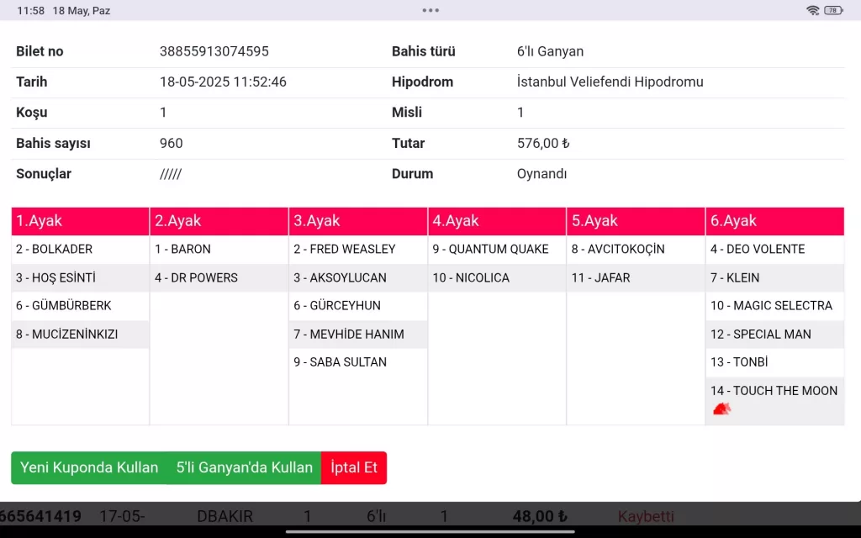Tap horse 11 - JAFAR entry
This screenshot has height=538, width=861.
pyautogui.click(x=600, y=278)
